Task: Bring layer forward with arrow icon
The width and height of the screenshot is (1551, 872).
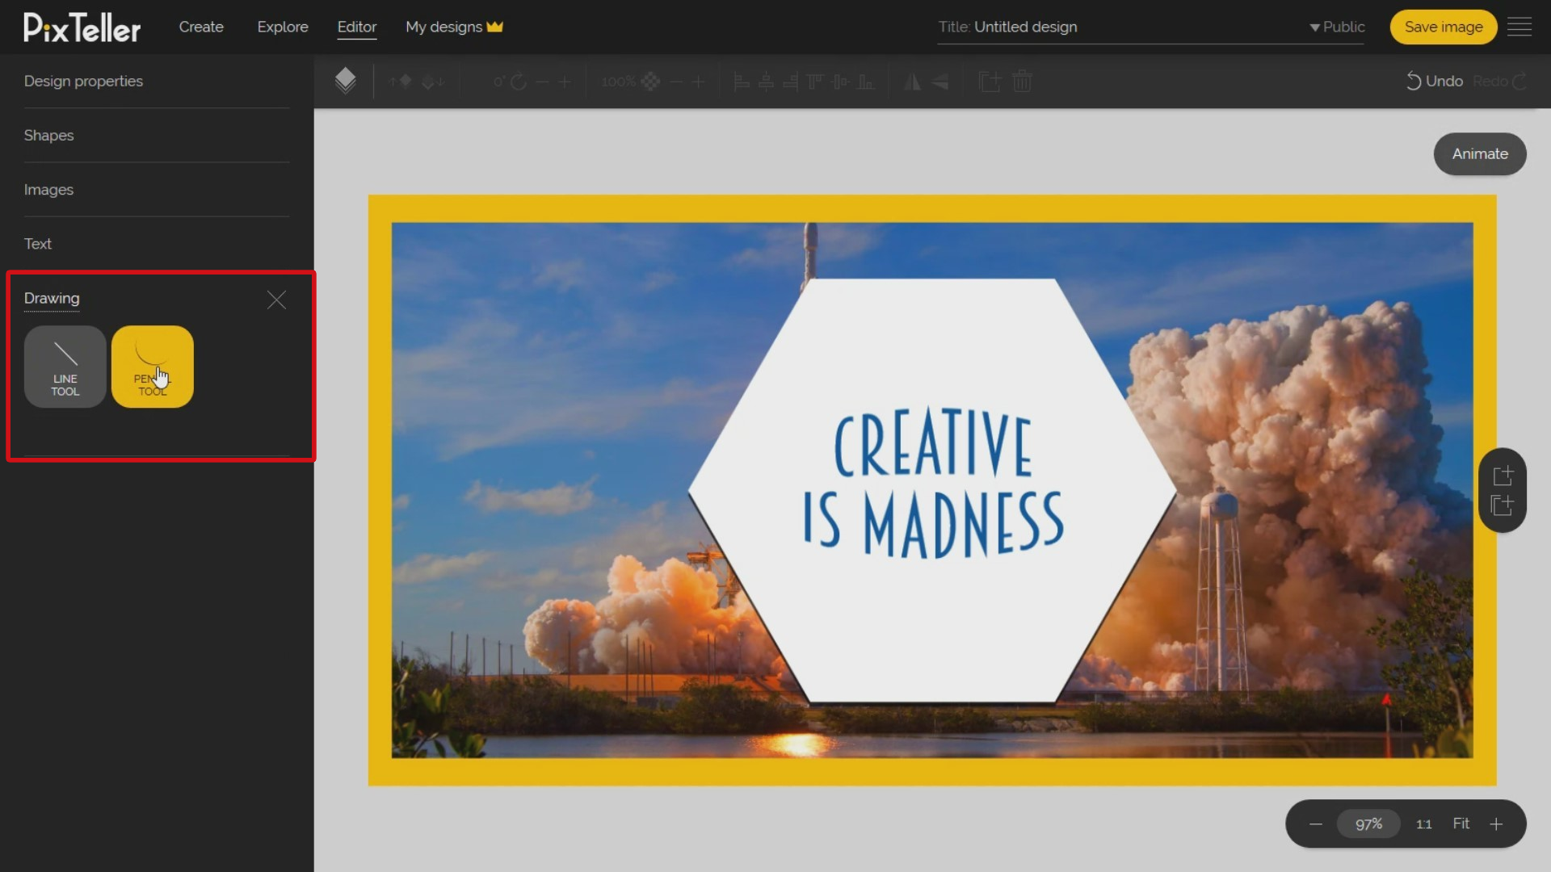Action: 401,82
